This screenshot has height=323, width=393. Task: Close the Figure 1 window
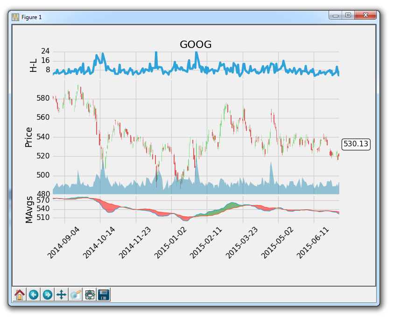[x=365, y=15]
